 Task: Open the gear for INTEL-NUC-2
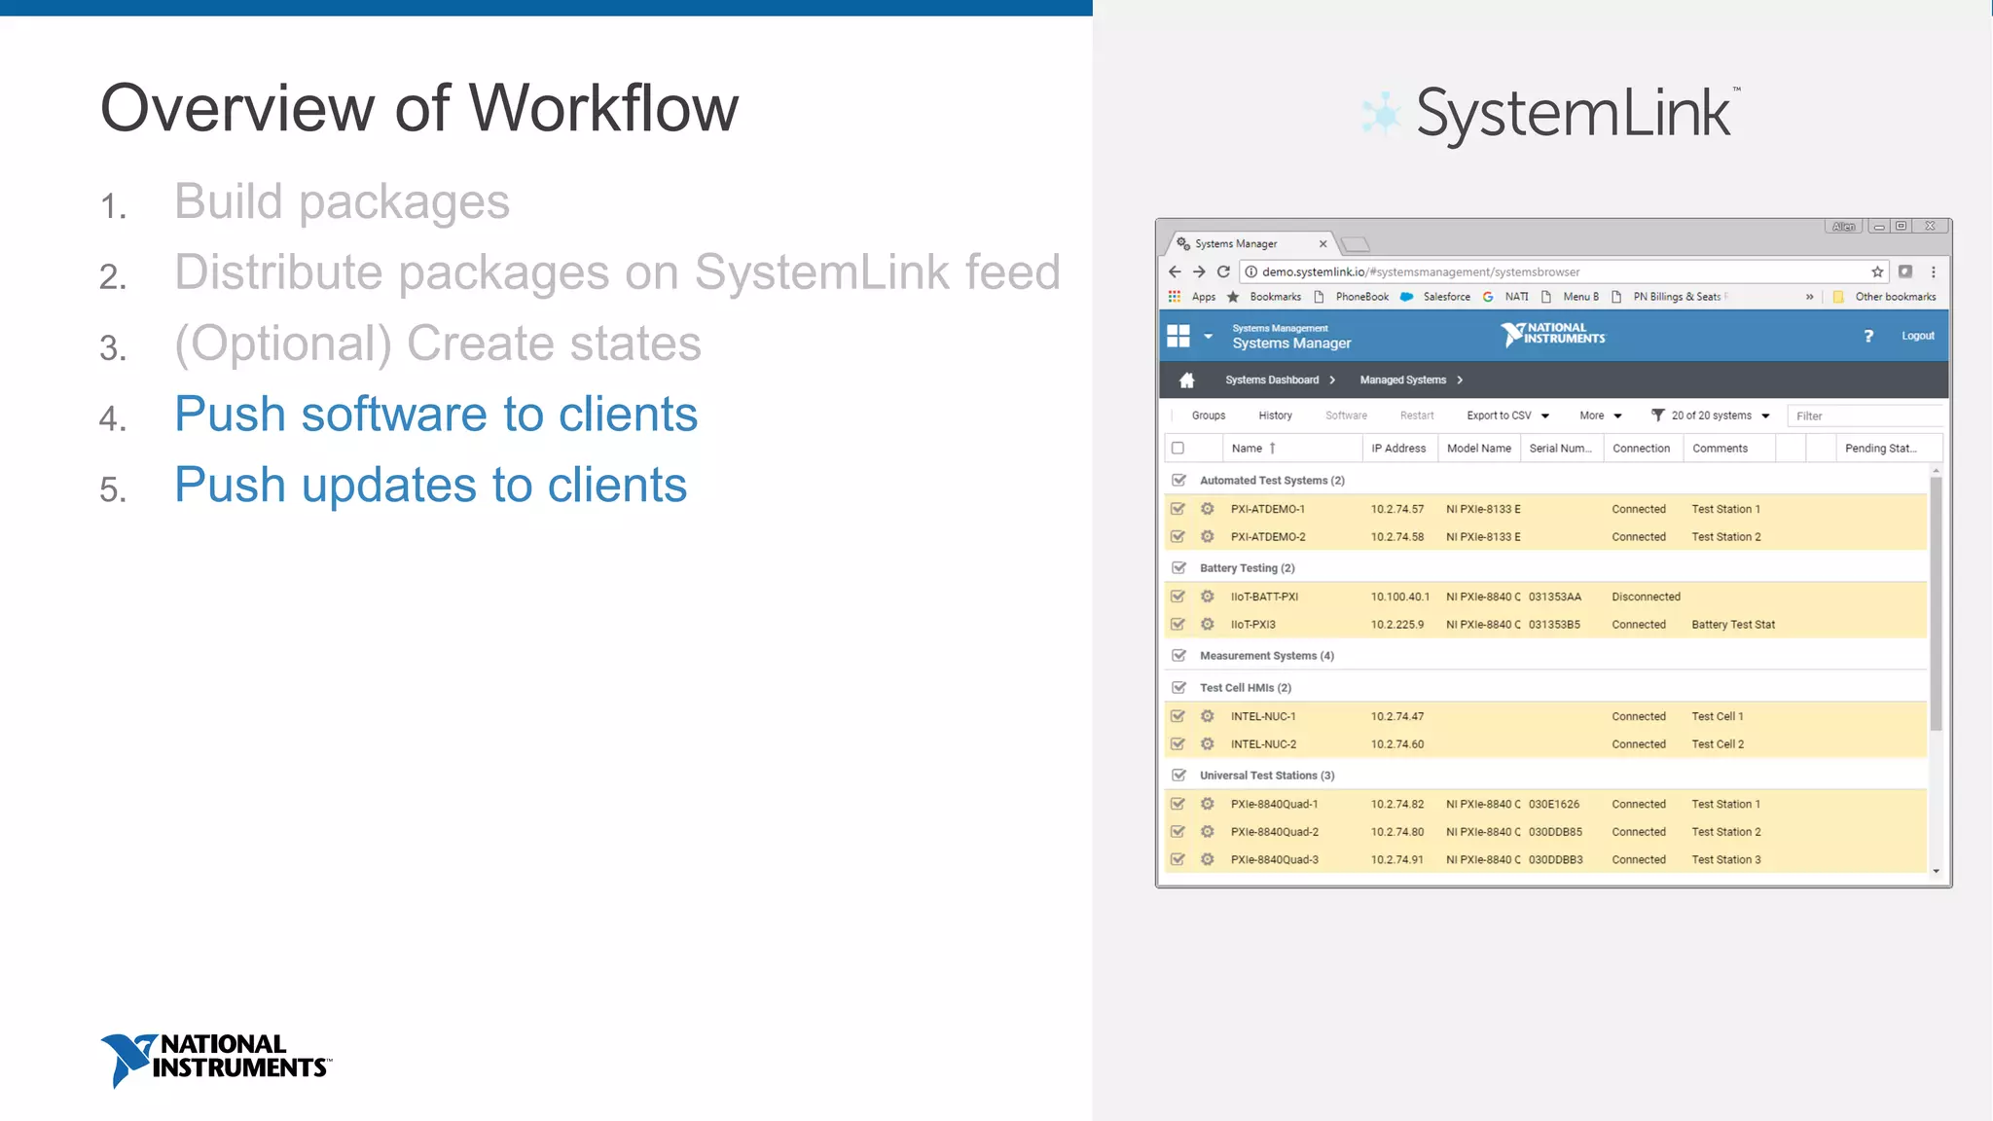click(1208, 744)
